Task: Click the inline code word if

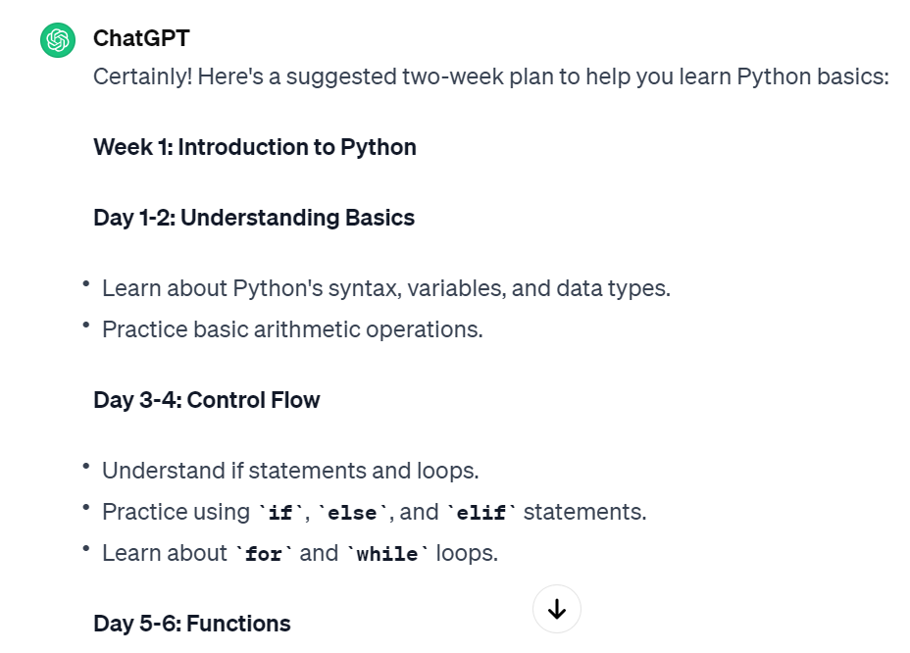Action: coord(279,513)
